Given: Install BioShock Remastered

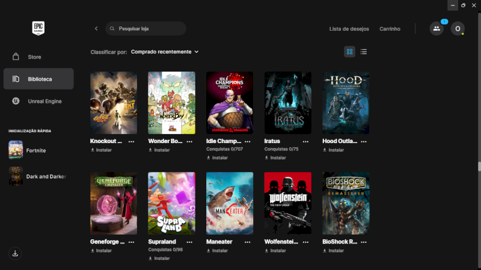Looking at the screenshot, I should [334, 251].
